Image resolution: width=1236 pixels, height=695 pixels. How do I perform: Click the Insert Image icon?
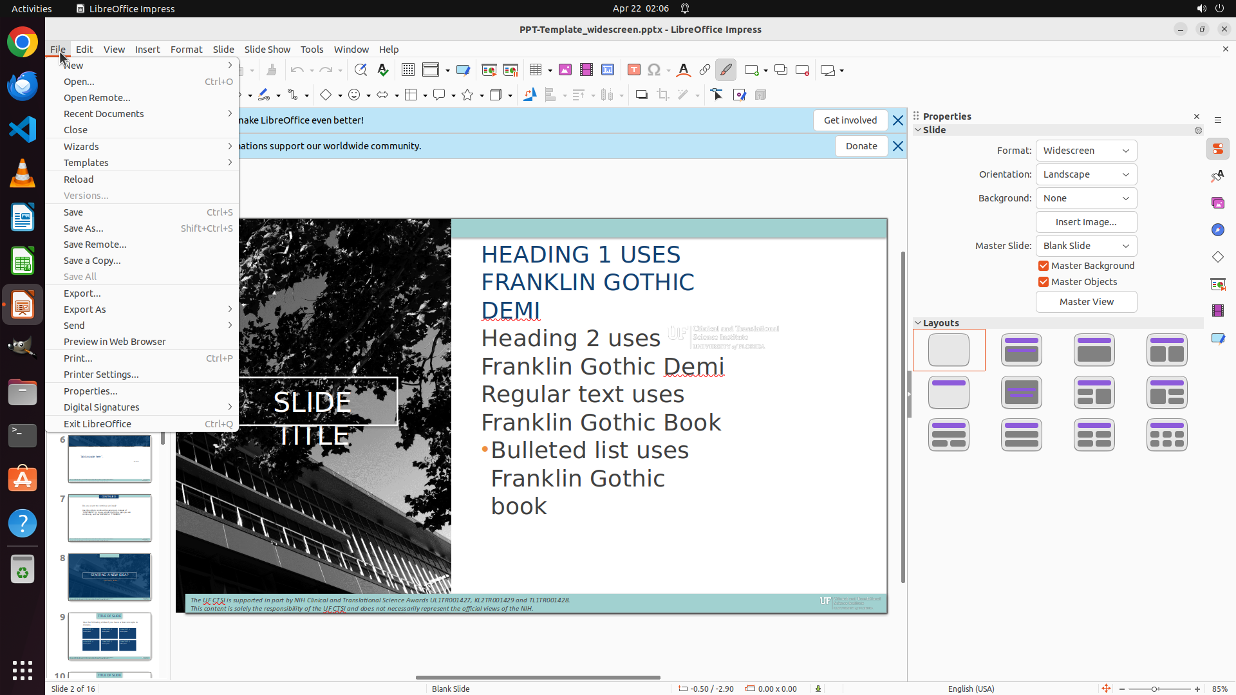[x=565, y=70]
